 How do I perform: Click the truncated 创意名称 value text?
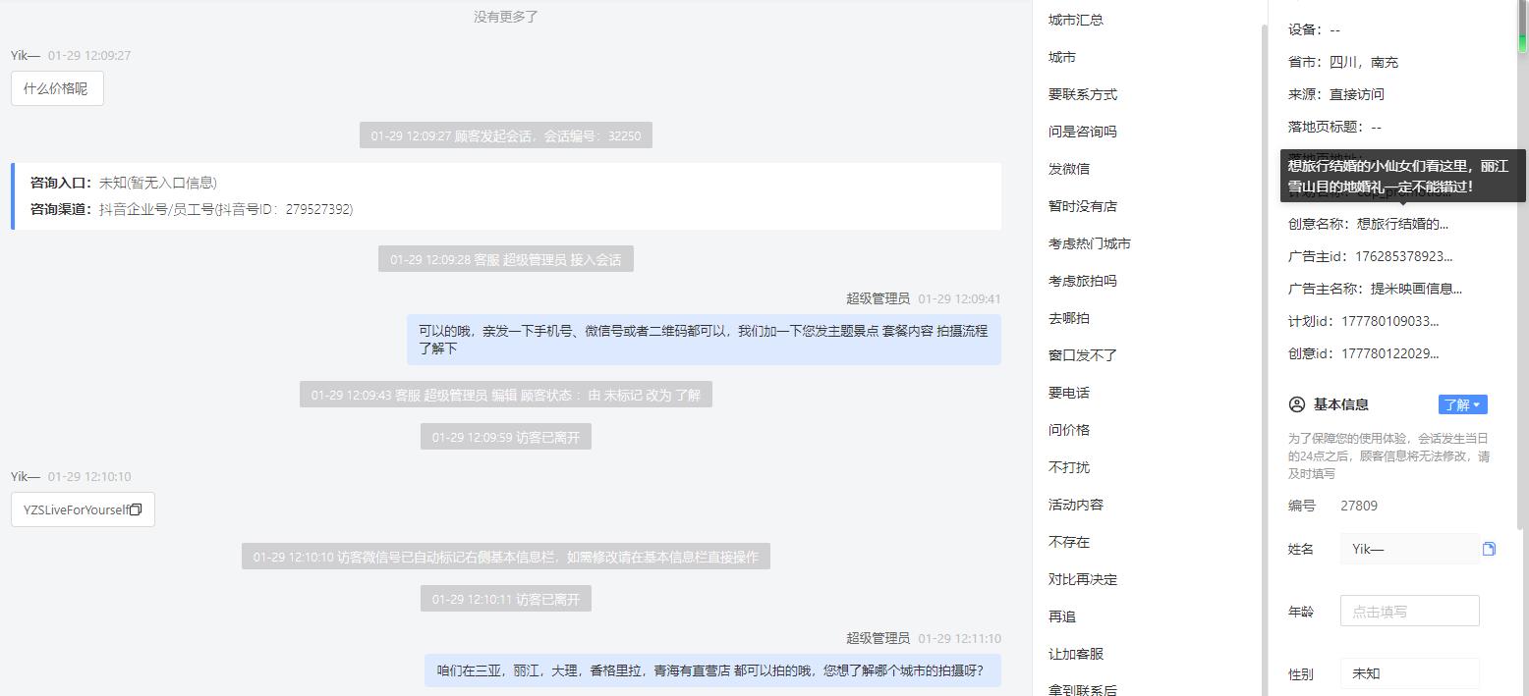[1402, 224]
